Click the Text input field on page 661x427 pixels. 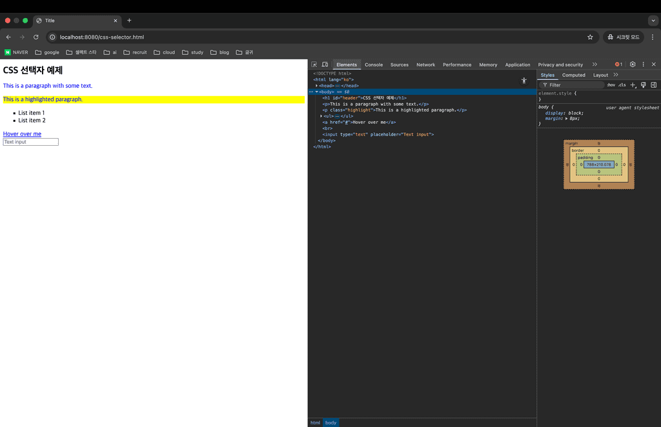click(x=30, y=142)
